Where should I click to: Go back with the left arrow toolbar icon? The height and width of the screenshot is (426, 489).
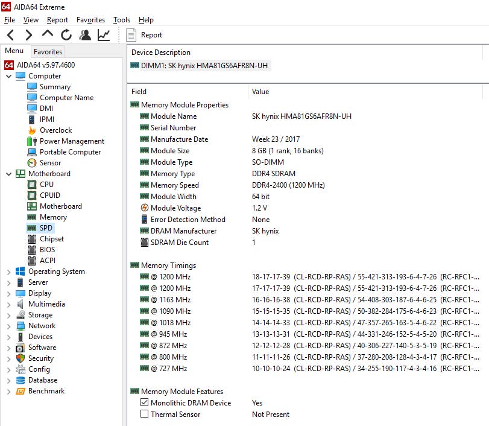(x=11, y=34)
